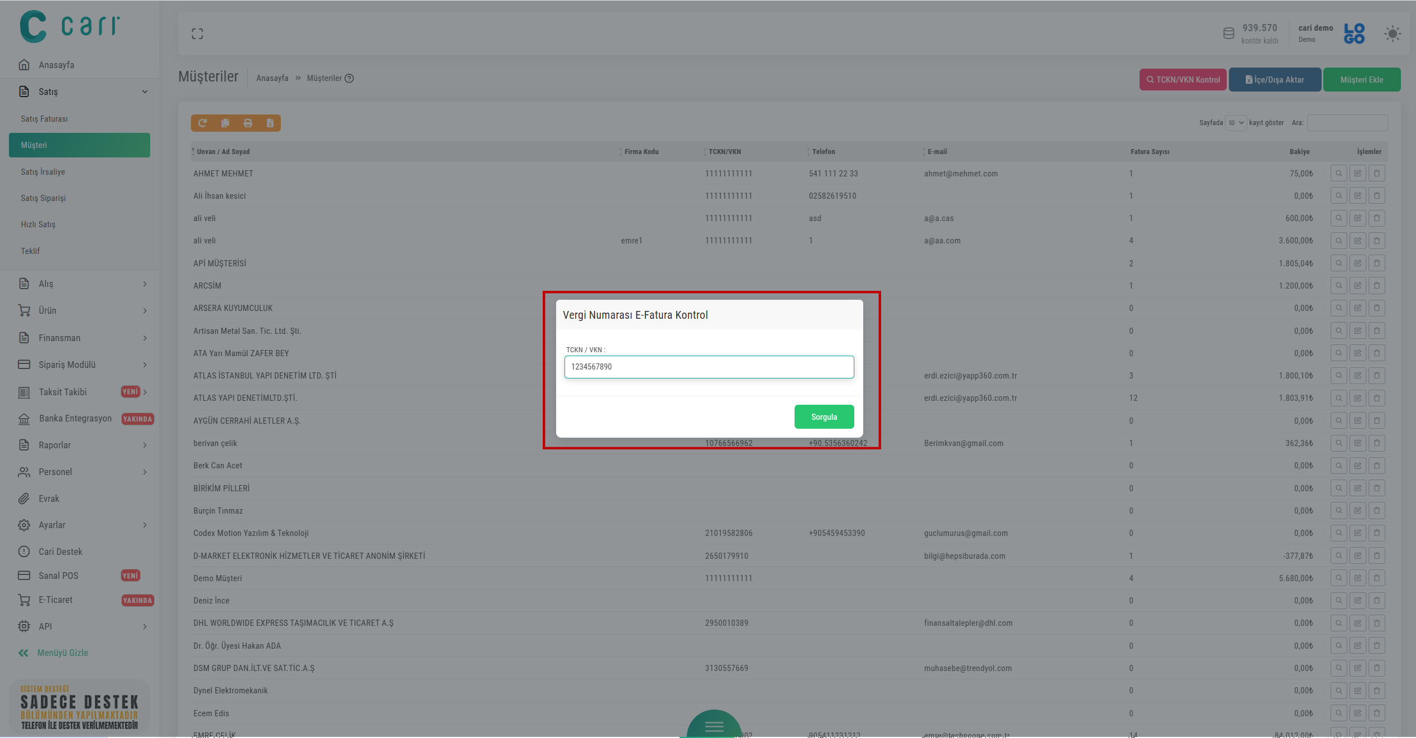The width and height of the screenshot is (1416, 738).
Task: Click the copy table icon
Action: click(x=225, y=123)
